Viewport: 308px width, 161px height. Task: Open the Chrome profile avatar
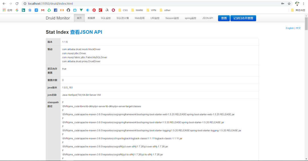[x=297, y=3]
